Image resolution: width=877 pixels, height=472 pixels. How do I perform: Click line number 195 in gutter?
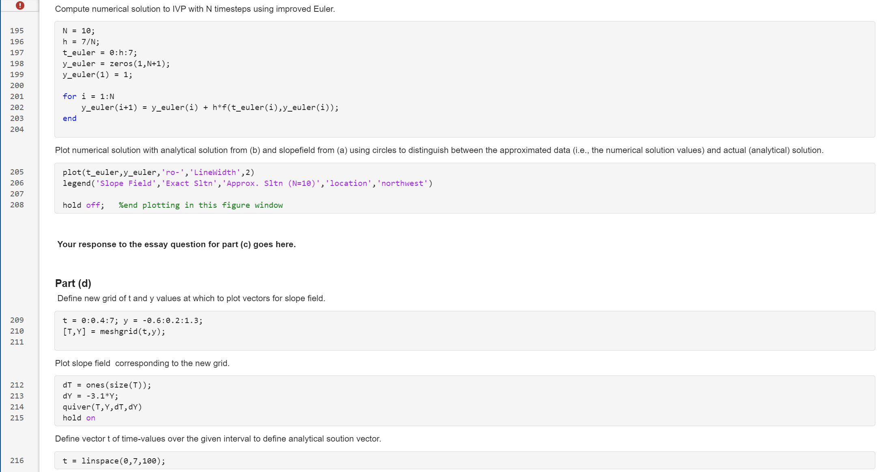coord(17,31)
